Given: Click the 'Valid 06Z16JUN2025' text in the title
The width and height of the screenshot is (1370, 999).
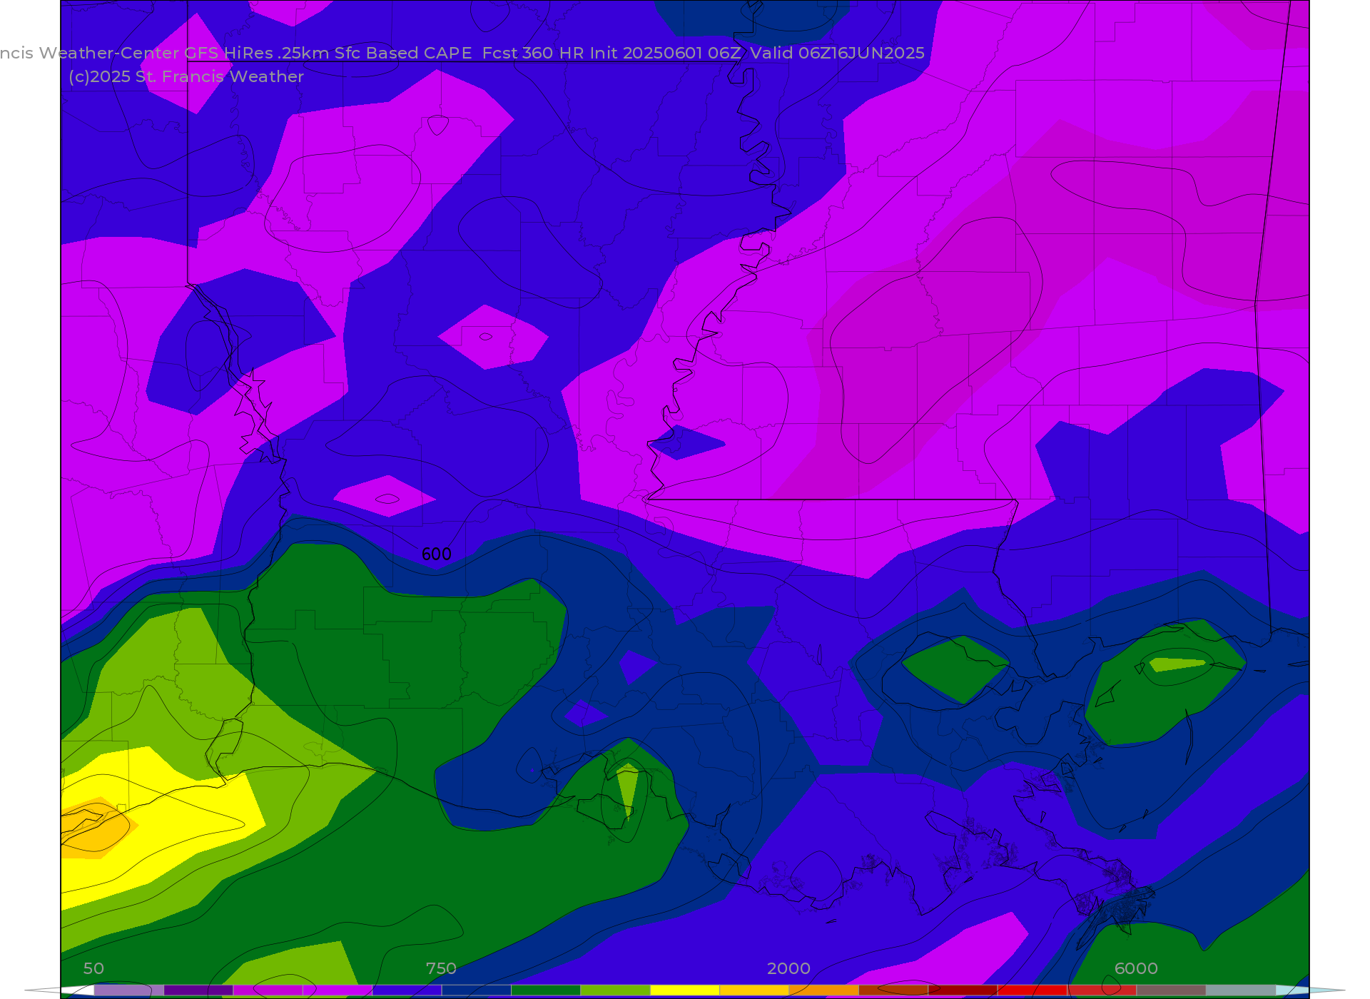Looking at the screenshot, I should point(837,53).
